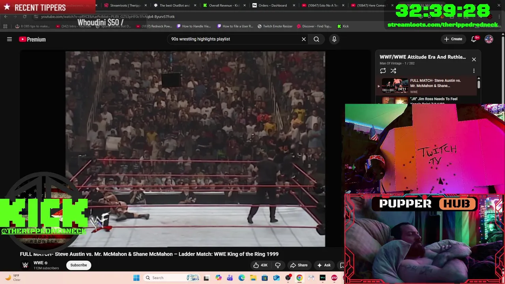Play the Steve Austin full match playlist thumbnail
The width and height of the screenshot is (505, 284).
coord(395,86)
